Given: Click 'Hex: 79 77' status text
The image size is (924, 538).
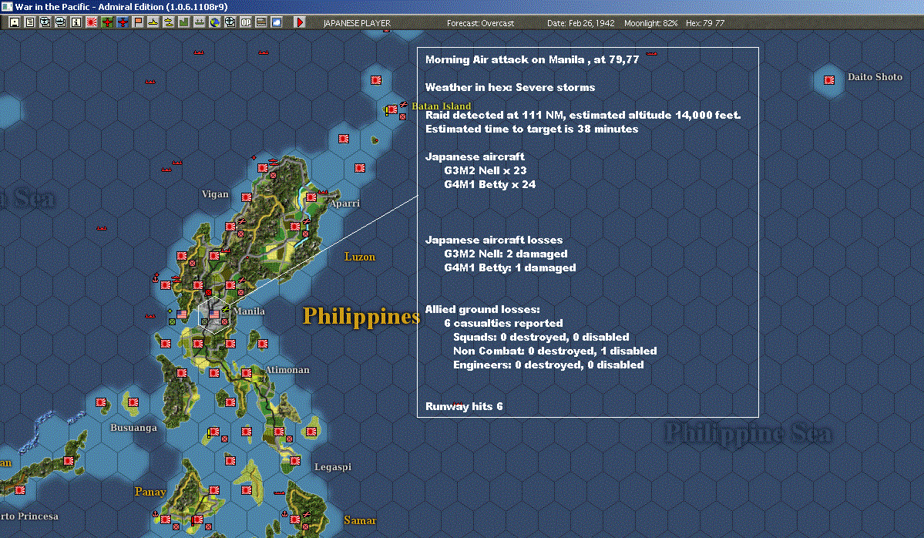Looking at the screenshot, I should click(705, 23).
